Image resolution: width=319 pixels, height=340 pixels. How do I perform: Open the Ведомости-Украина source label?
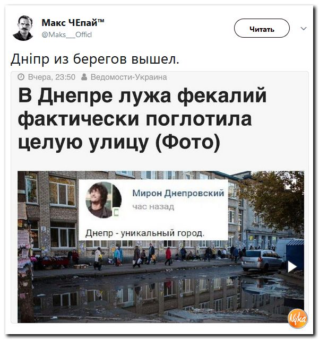(128, 77)
